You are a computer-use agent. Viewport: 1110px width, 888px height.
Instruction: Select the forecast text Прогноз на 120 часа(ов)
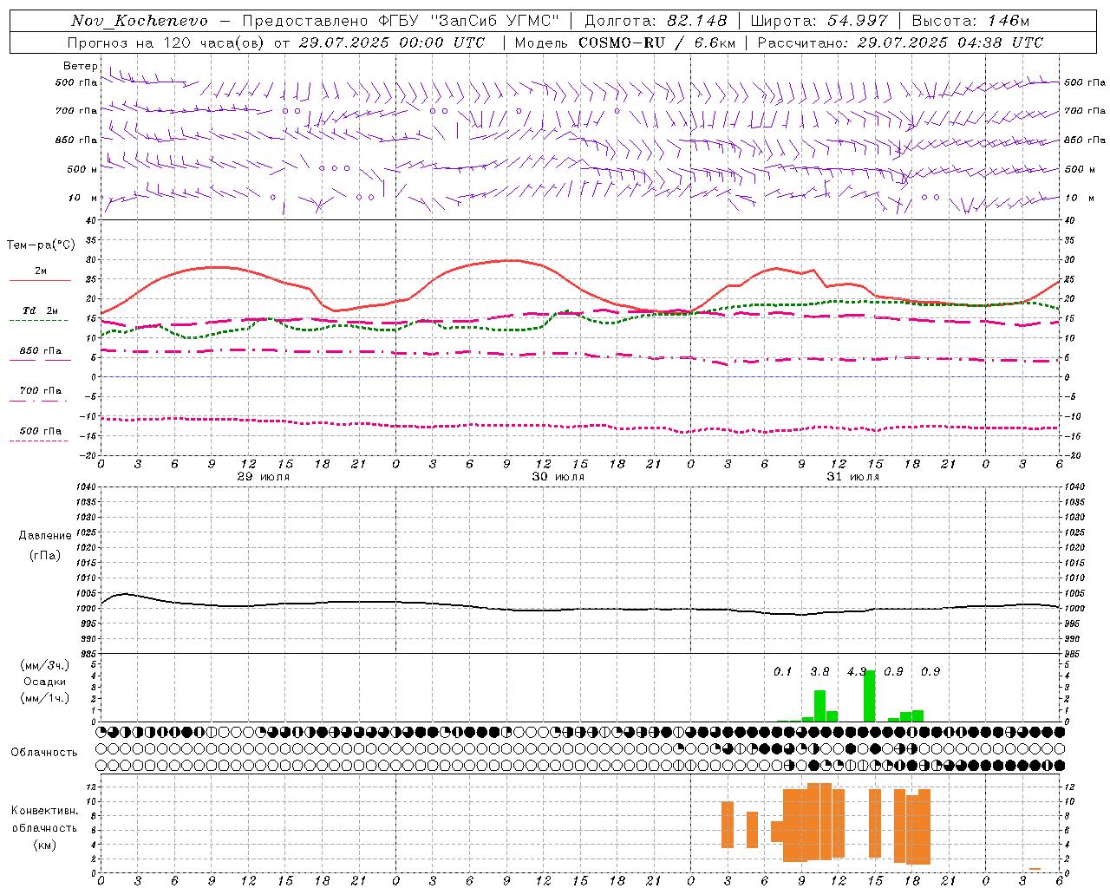pyautogui.click(x=167, y=42)
